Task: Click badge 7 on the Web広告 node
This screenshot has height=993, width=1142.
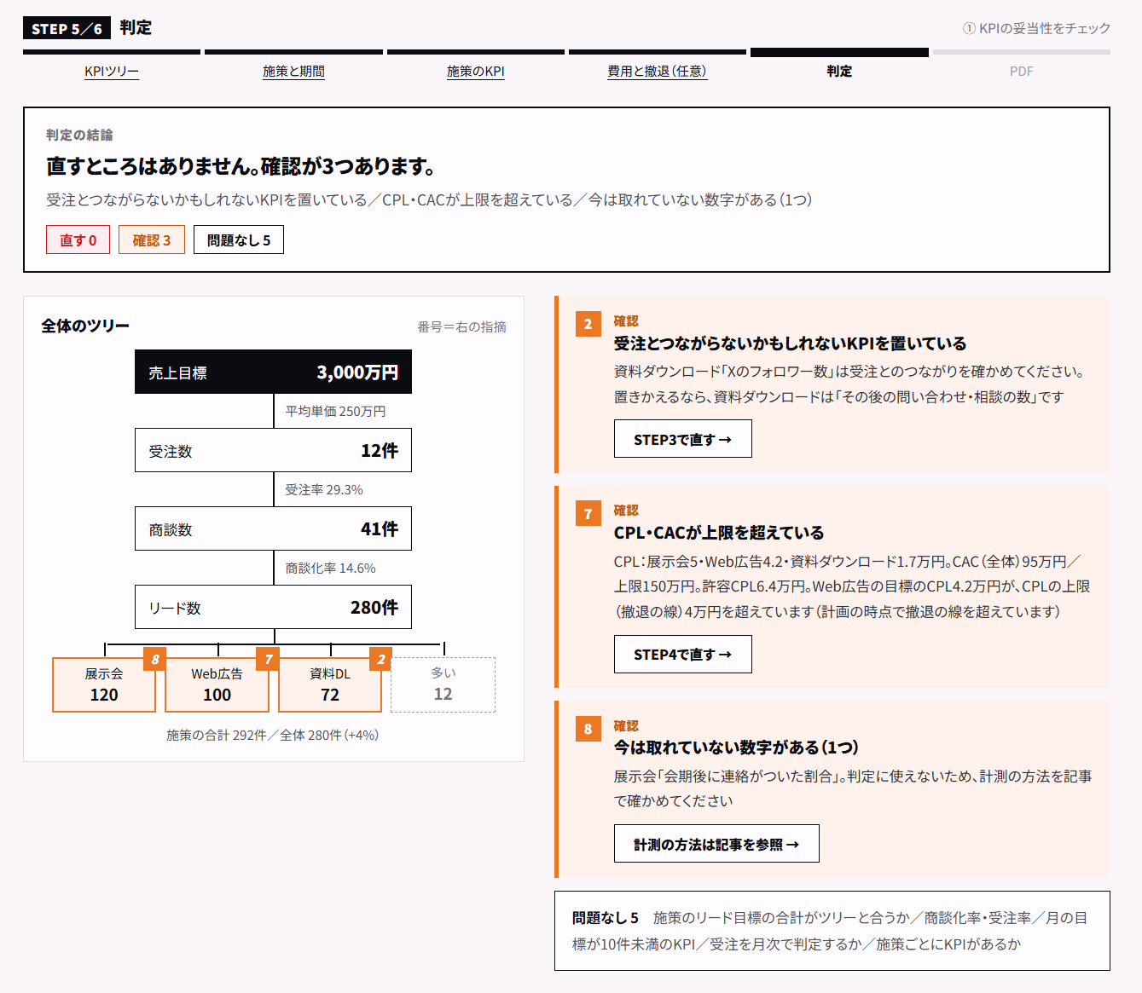Action: click(x=269, y=659)
